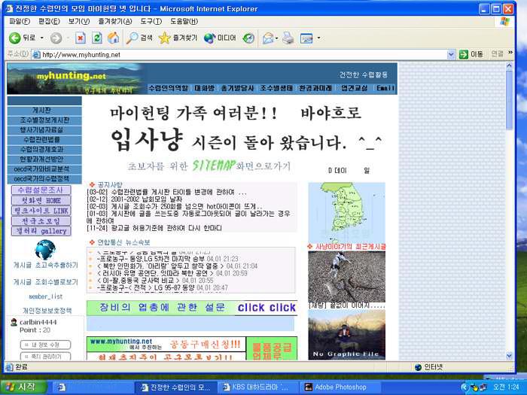The height and width of the screenshot is (395, 527).
Task: Open the Favorites (즐겨찾기) star
Action: 165,38
